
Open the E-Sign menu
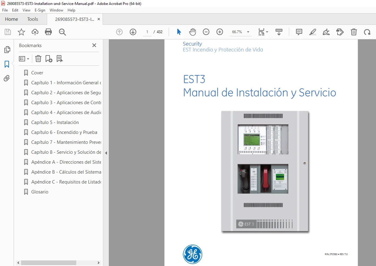coord(40,10)
